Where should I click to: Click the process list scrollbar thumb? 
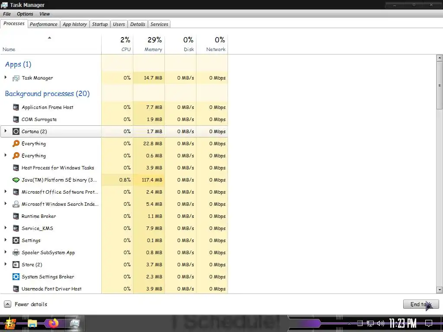439,85
